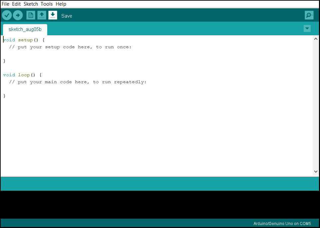Open the Edit menu

coord(16,4)
